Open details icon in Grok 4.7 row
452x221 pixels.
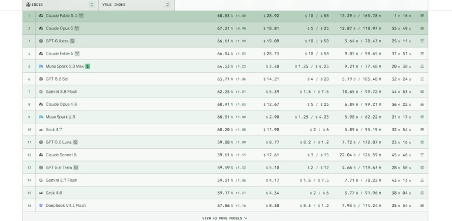click(x=422, y=130)
